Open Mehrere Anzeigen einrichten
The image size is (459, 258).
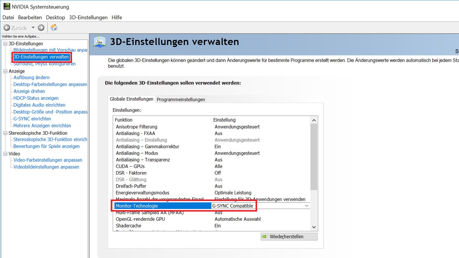tap(42, 125)
